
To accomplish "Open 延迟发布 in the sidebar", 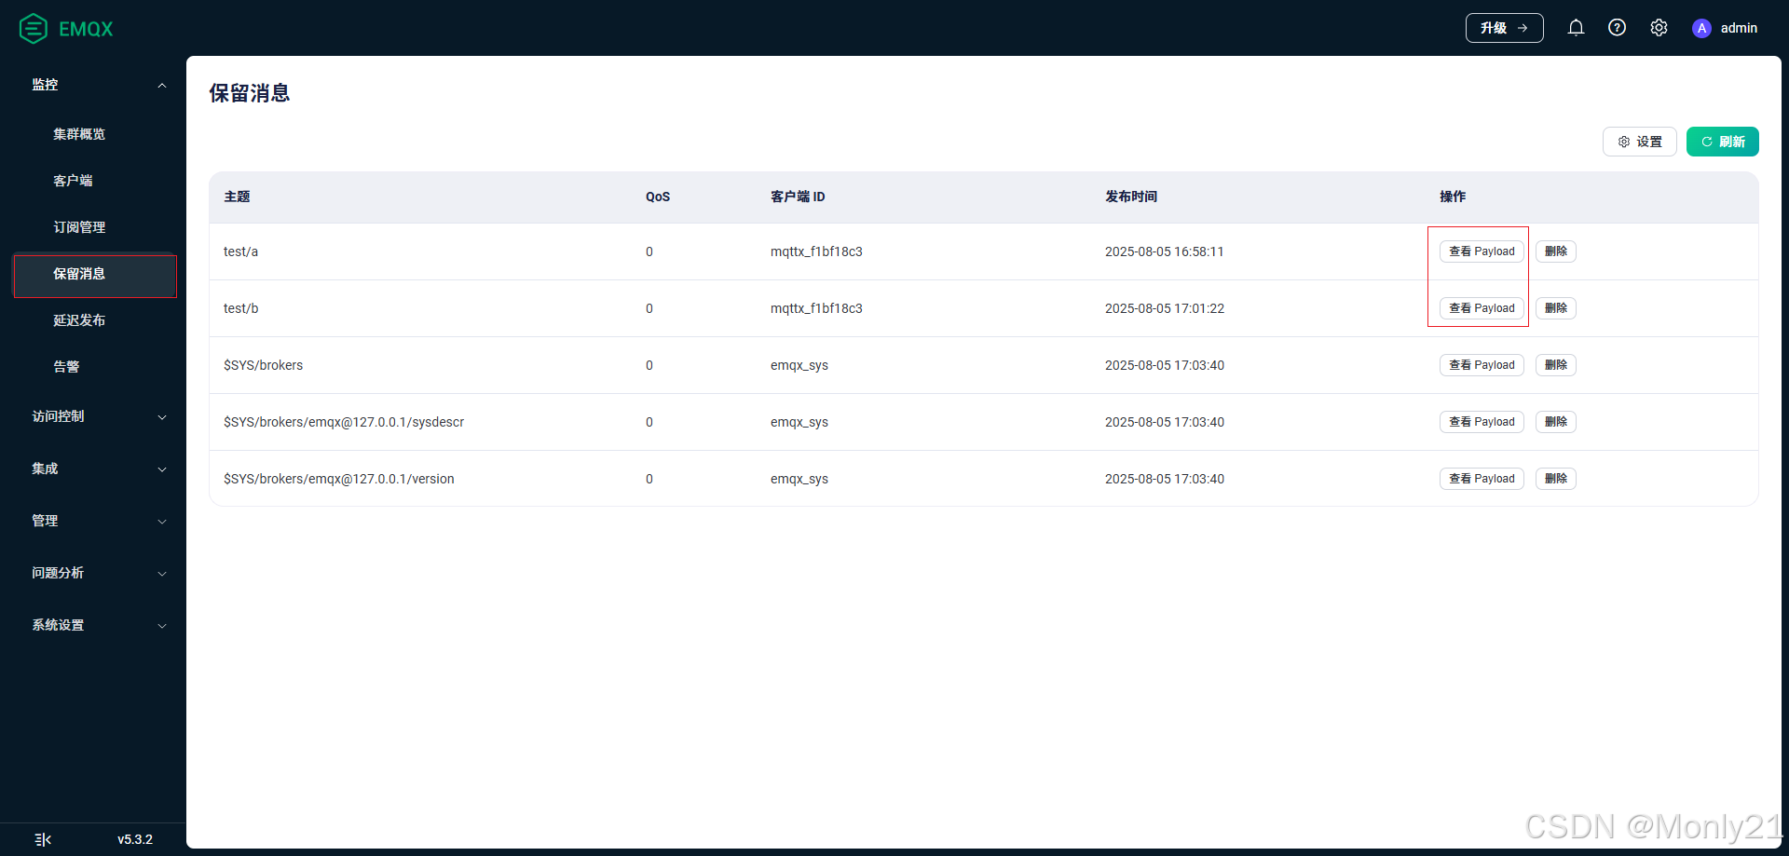I will (x=79, y=320).
